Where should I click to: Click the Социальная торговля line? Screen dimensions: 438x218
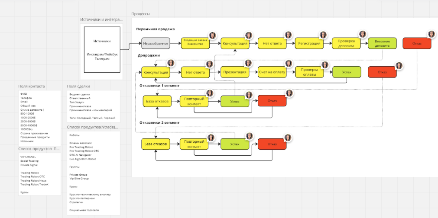coord(84,210)
